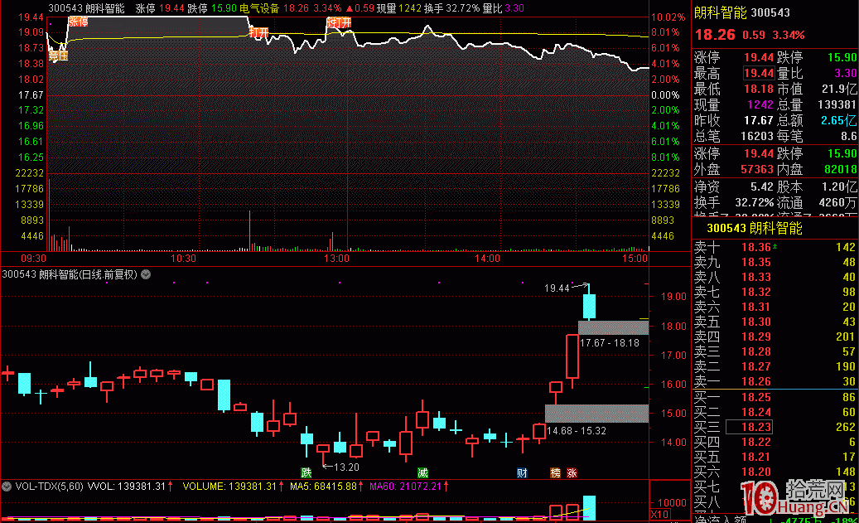The width and height of the screenshot is (859, 523).
Task: Select the 卖十 18.36 ask row
Action: tap(775, 247)
